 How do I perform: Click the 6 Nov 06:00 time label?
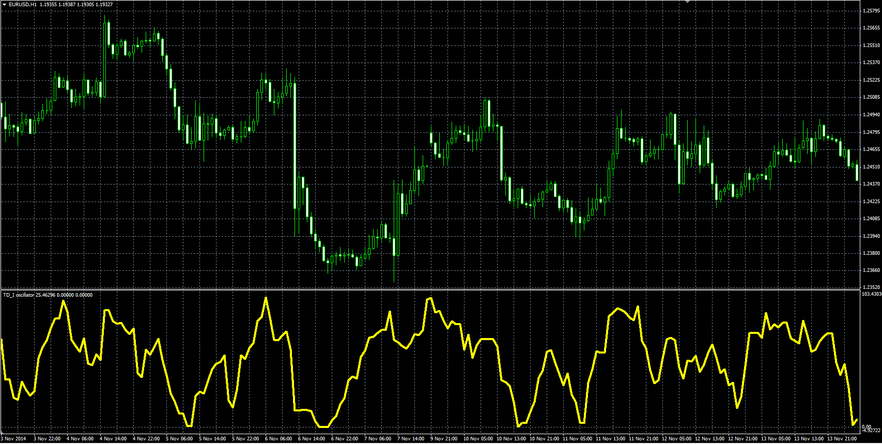point(278,439)
